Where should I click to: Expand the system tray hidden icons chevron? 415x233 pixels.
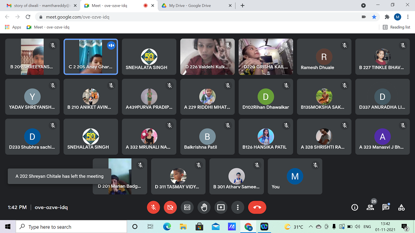point(310,227)
